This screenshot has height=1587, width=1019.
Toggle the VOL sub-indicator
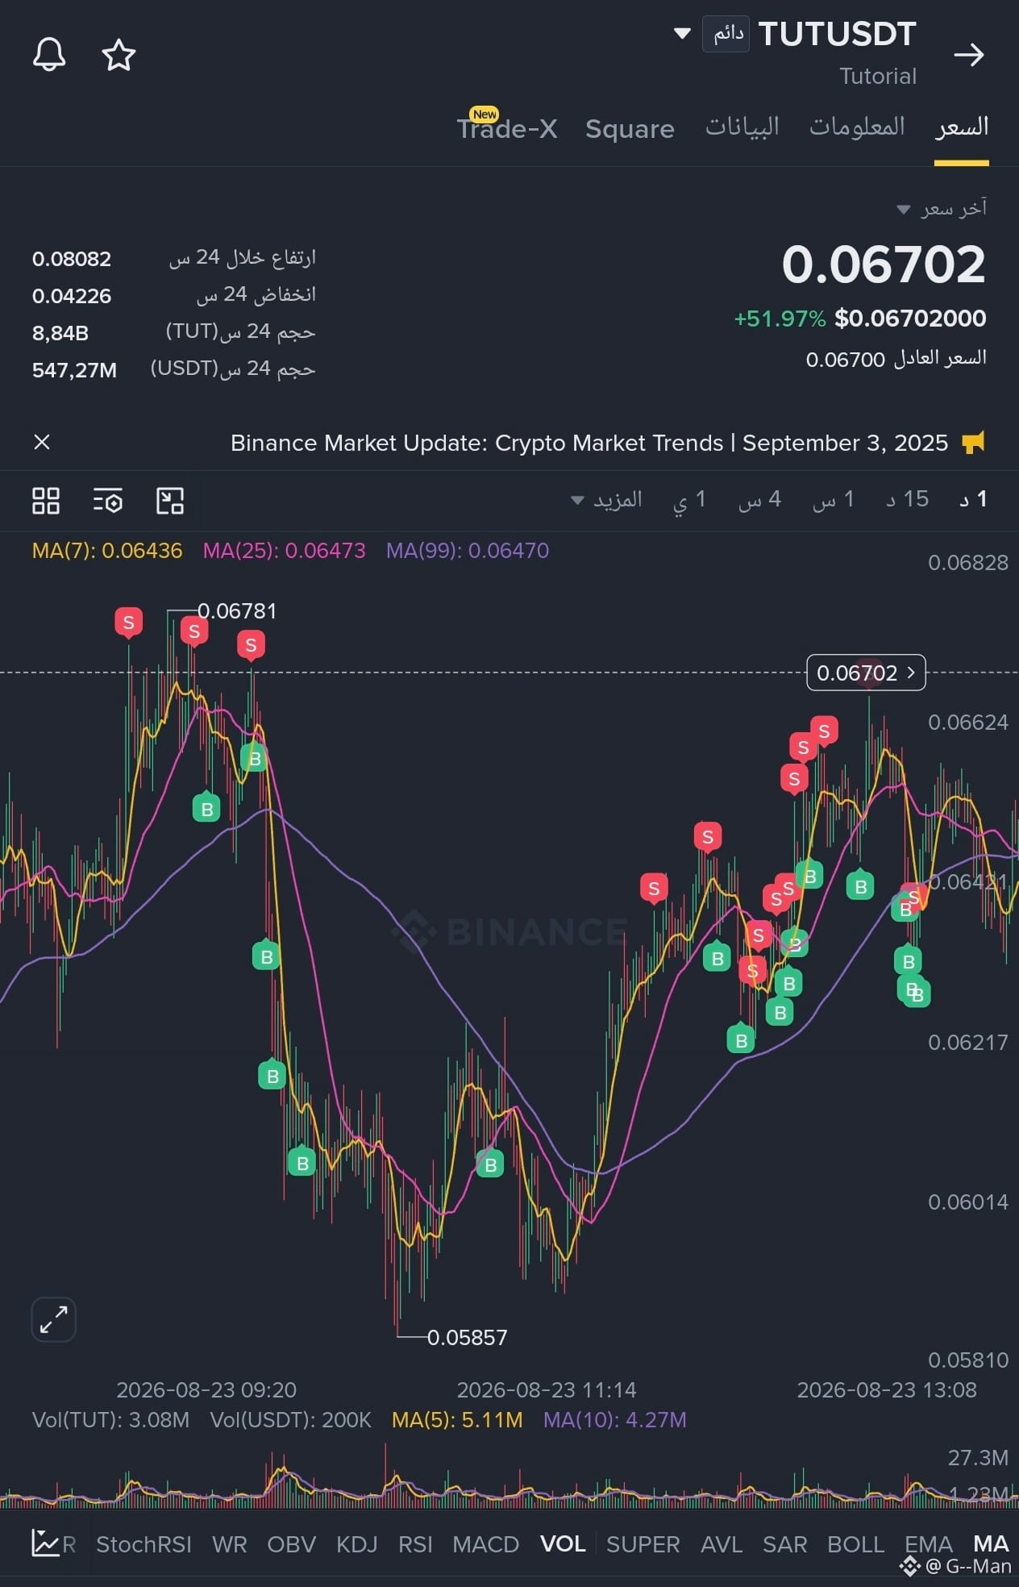click(x=563, y=1543)
